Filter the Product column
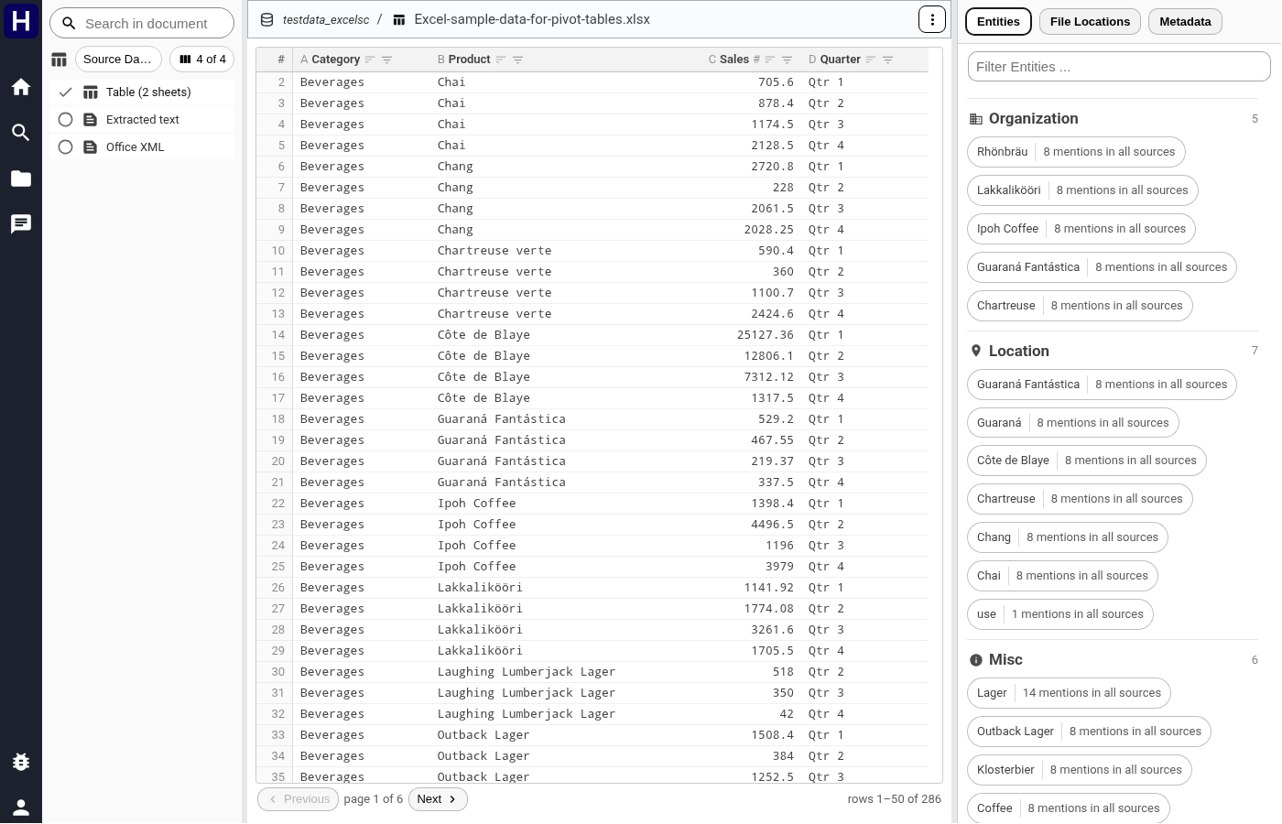1282x824 pixels. tap(517, 60)
